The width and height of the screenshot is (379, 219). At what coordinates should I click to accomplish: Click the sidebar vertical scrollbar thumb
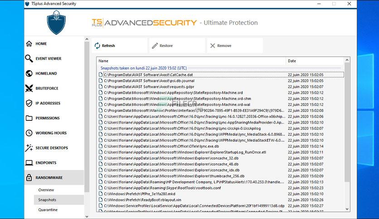click(87, 117)
